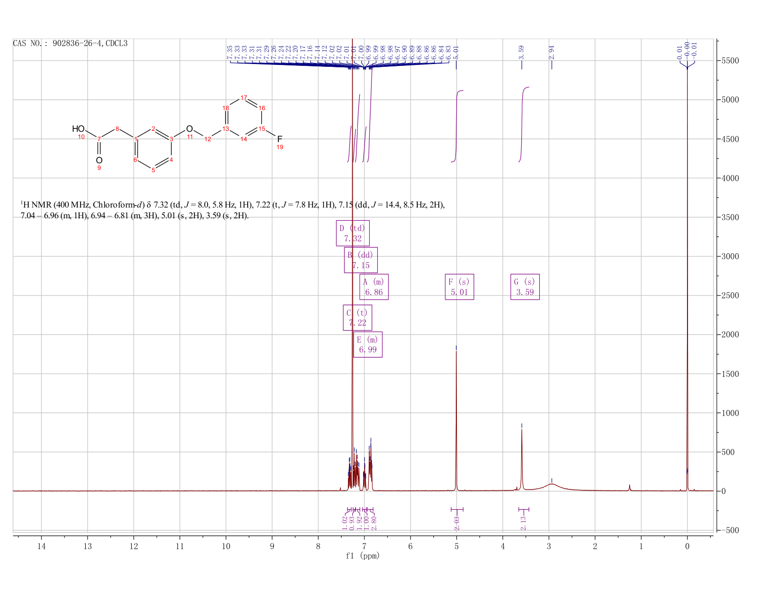Image resolution: width=777 pixels, height=600 pixels.
Task: Click the HO group in the structure
Action: point(78,129)
